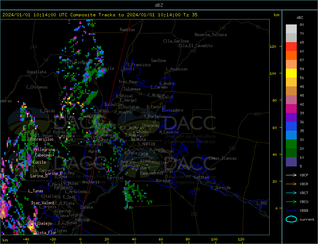318x244 pixels.
Task: Click the 'km' unit label at bottom left
Action: (5, 240)
